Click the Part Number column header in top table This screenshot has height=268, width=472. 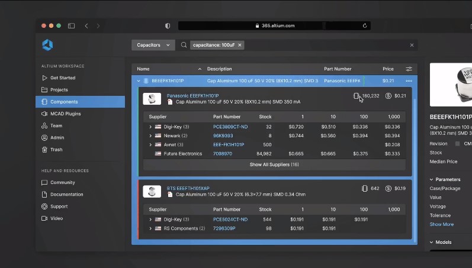pyautogui.click(x=338, y=69)
